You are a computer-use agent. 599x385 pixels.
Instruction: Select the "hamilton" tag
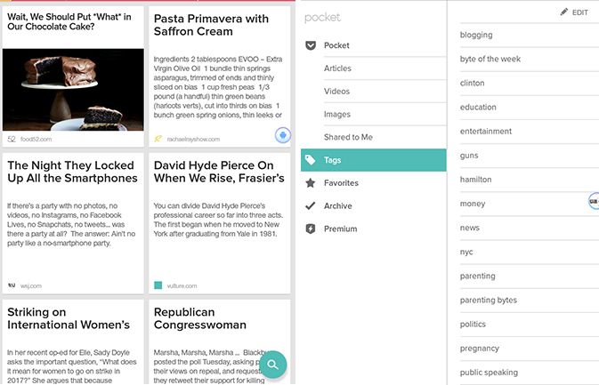[x=476, y=180]
